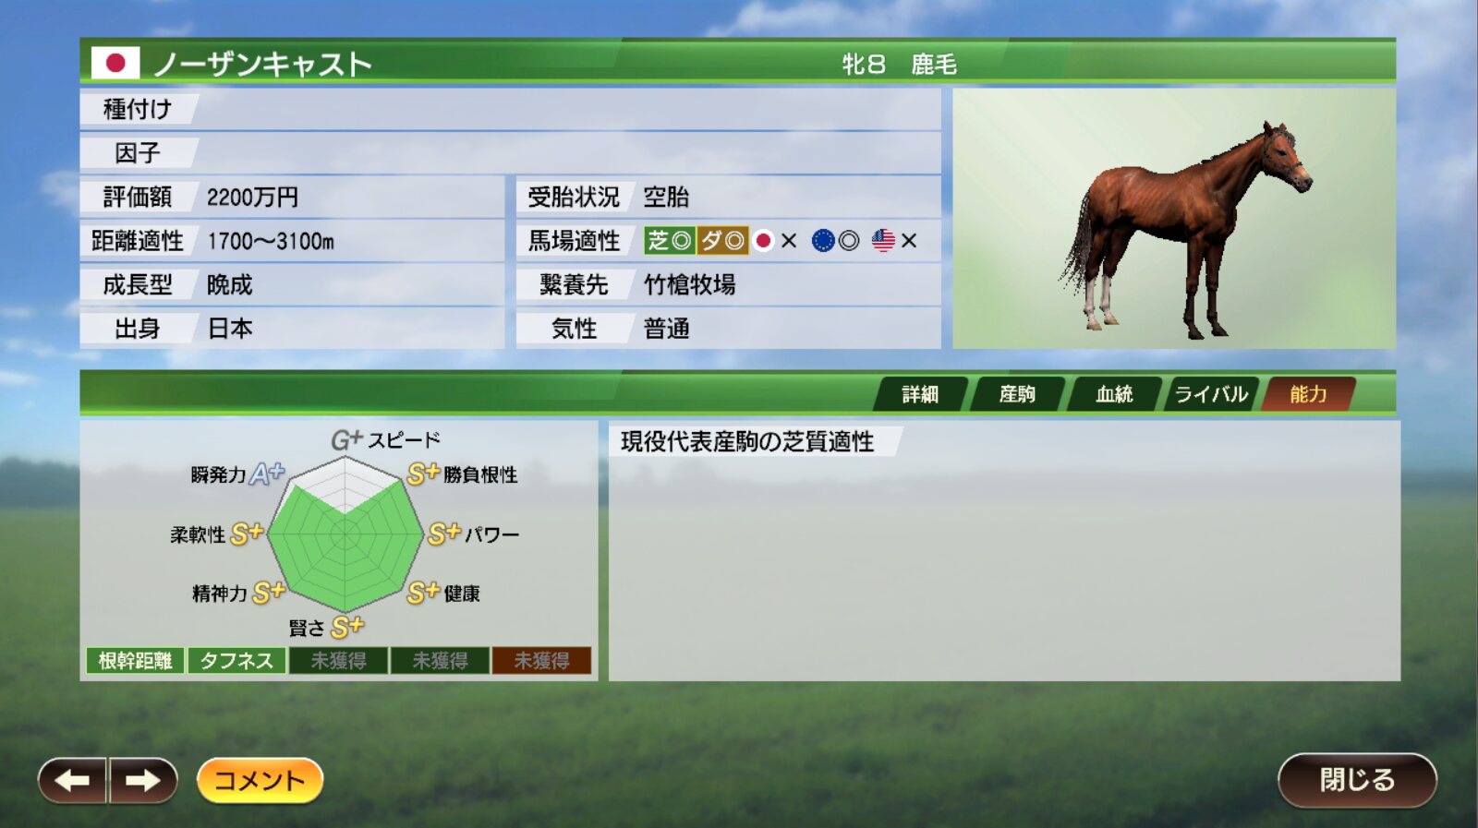Viewport: 1478px width, 828px height.
Task: Click the 評価額 label
Action: point(138,197)
